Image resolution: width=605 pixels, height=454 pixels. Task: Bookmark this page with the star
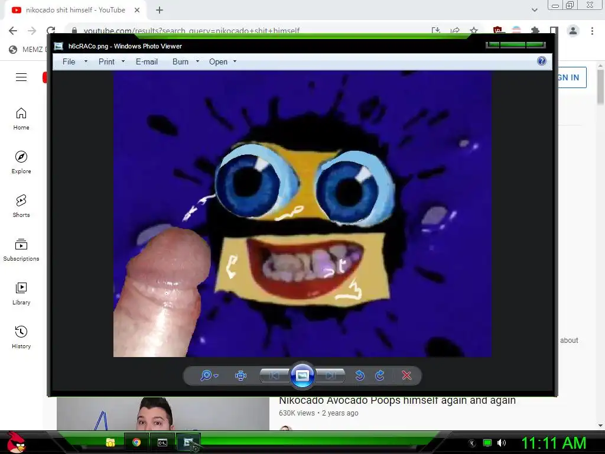[x=474, y=31]
